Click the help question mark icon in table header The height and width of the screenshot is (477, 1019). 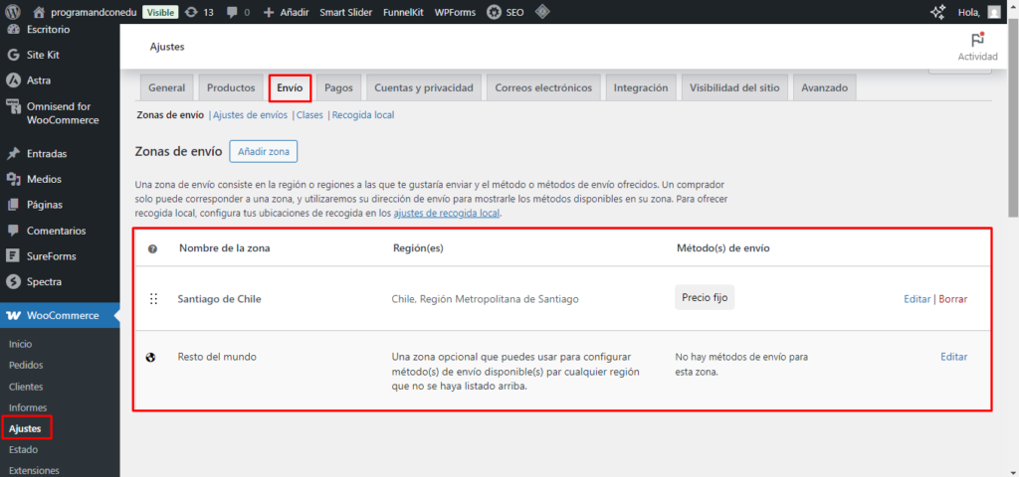152,248
